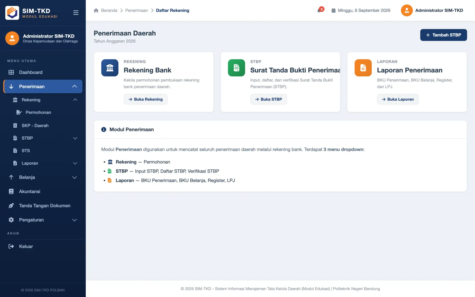
Task: Click the Administrator SIM-TKD name in top bar
Action: pos(439,10)
